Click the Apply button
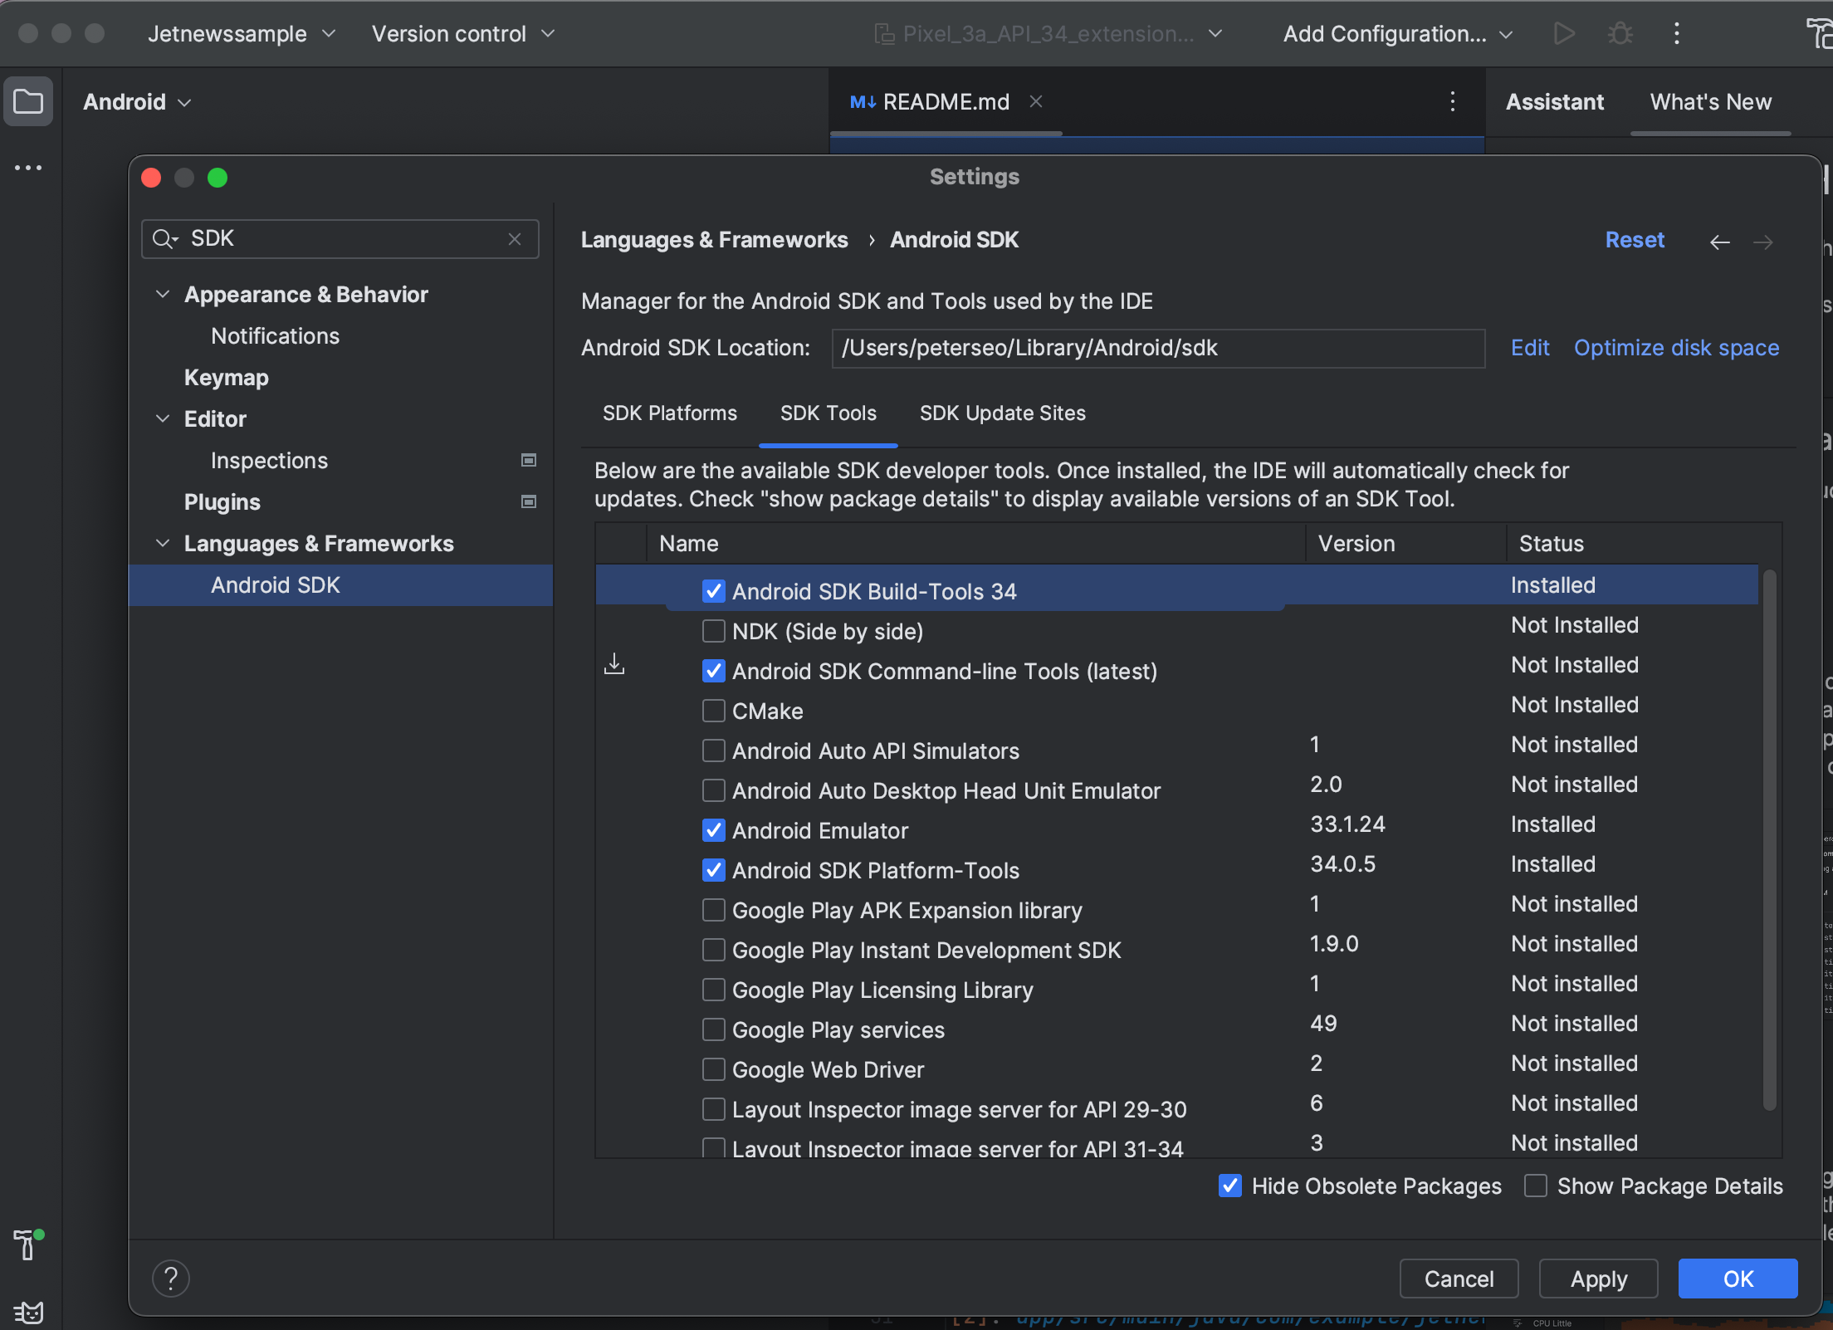 click(x=1598, y=1279)
